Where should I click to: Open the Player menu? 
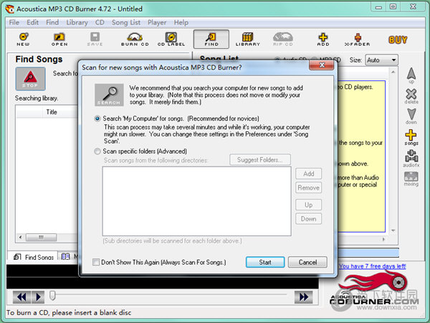click(157, 22)
